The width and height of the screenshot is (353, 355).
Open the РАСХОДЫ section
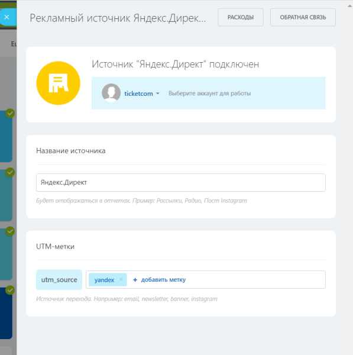point(241,17)
